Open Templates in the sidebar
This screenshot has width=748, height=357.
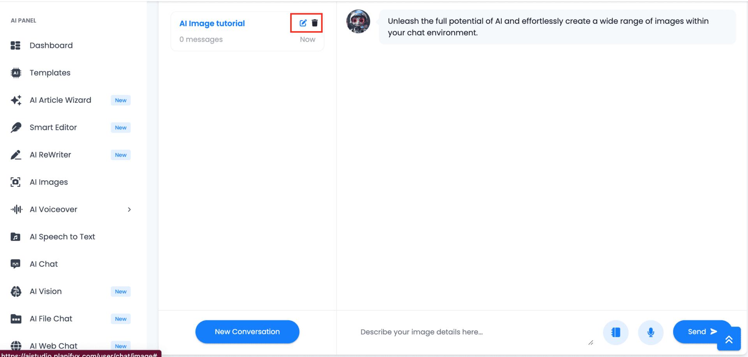[x=50, y=73]
